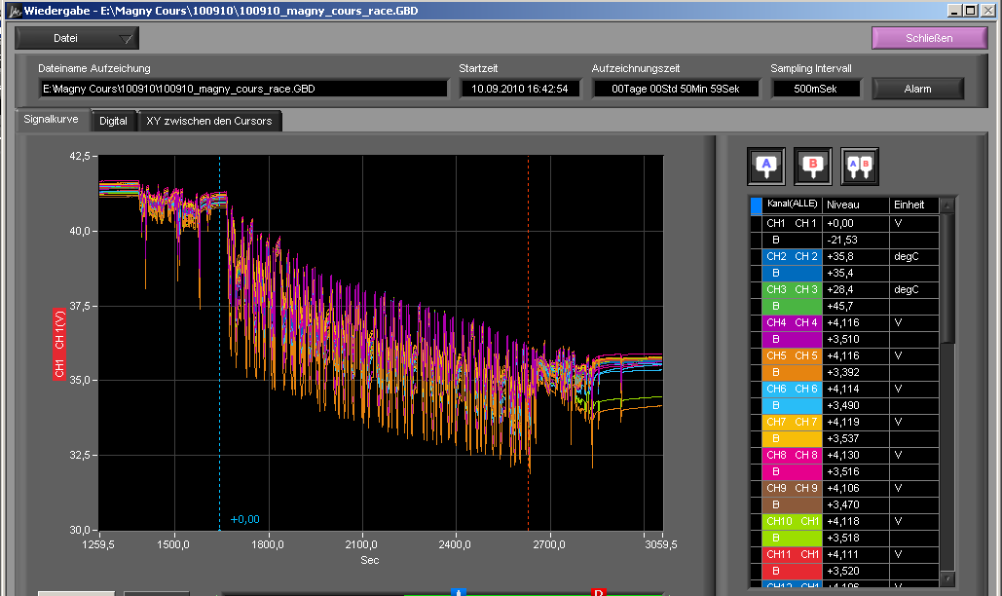Activate the combined A-B cursor icon
Screen dimensions: 1002x596
click(860, 166)
